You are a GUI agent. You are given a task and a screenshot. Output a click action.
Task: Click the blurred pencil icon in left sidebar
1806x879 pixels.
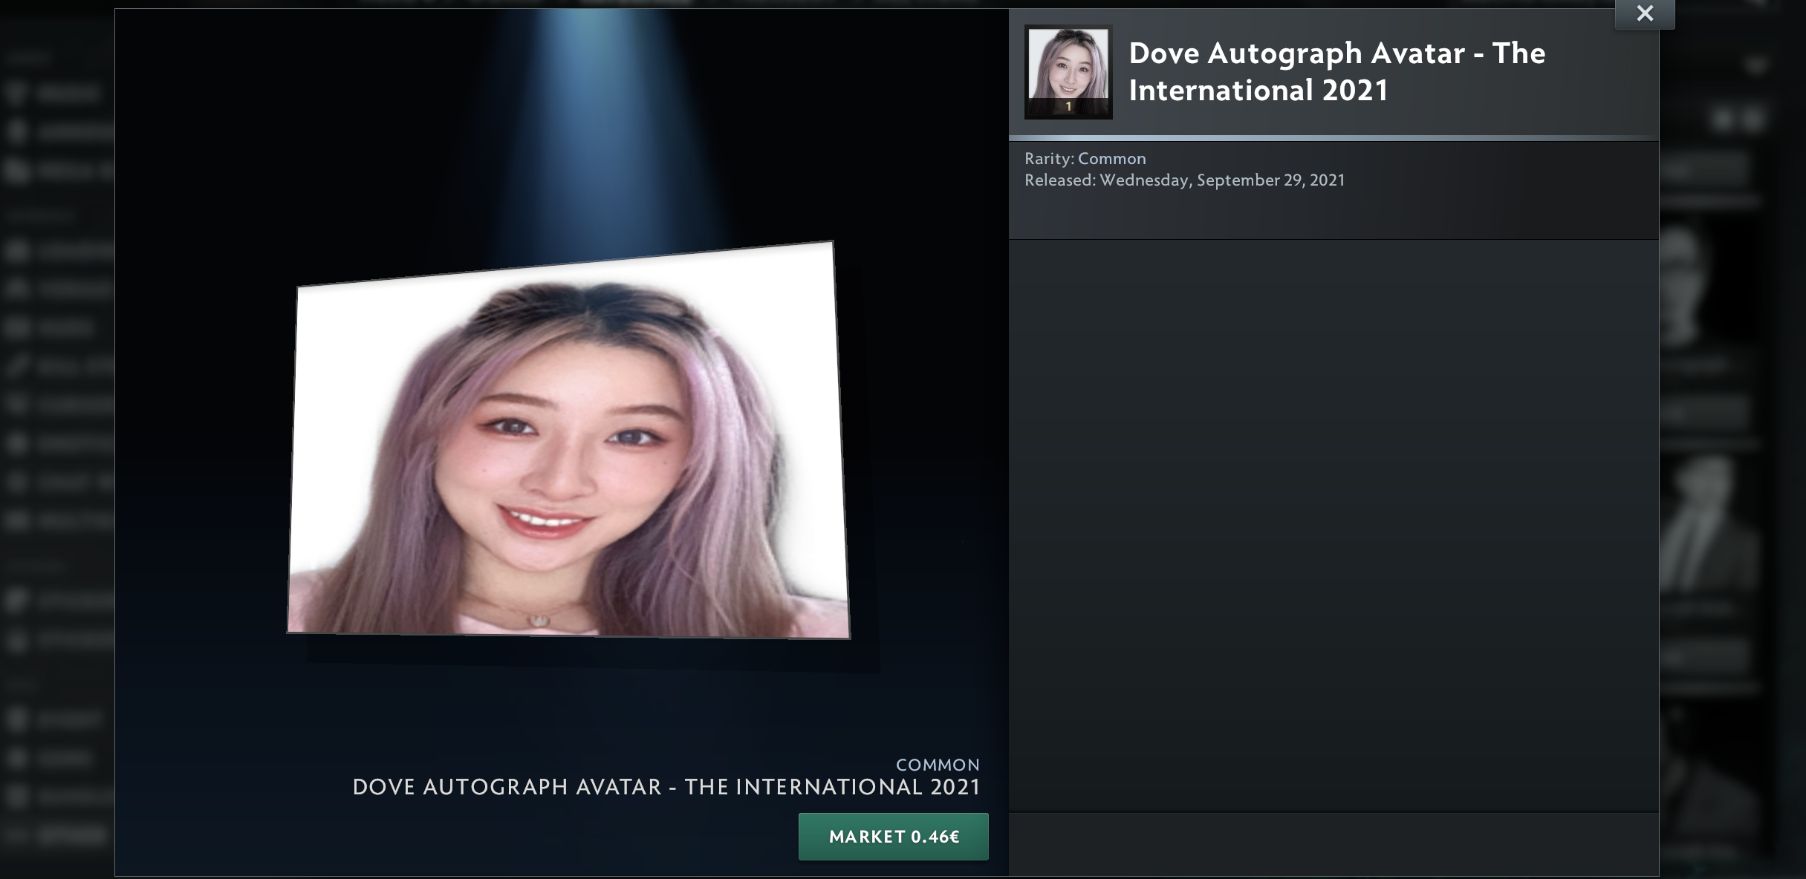[x=16, y=365]
